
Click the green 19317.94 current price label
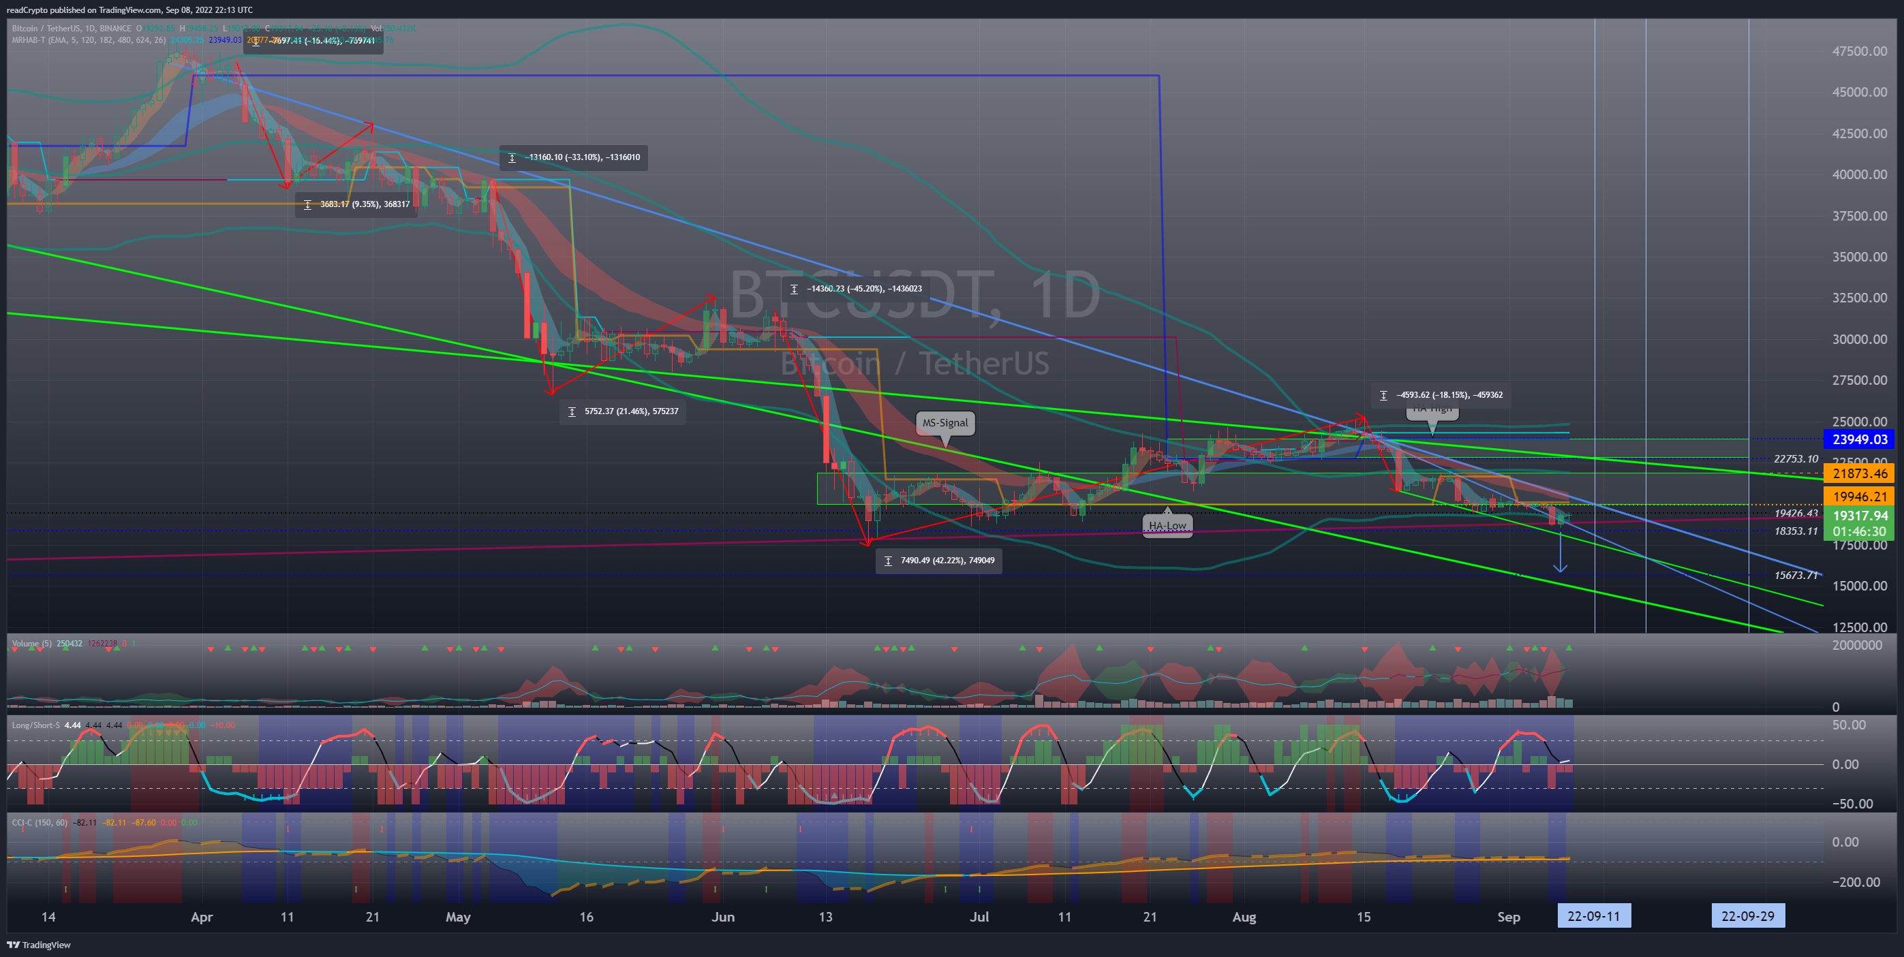[x=1860, y=516]
